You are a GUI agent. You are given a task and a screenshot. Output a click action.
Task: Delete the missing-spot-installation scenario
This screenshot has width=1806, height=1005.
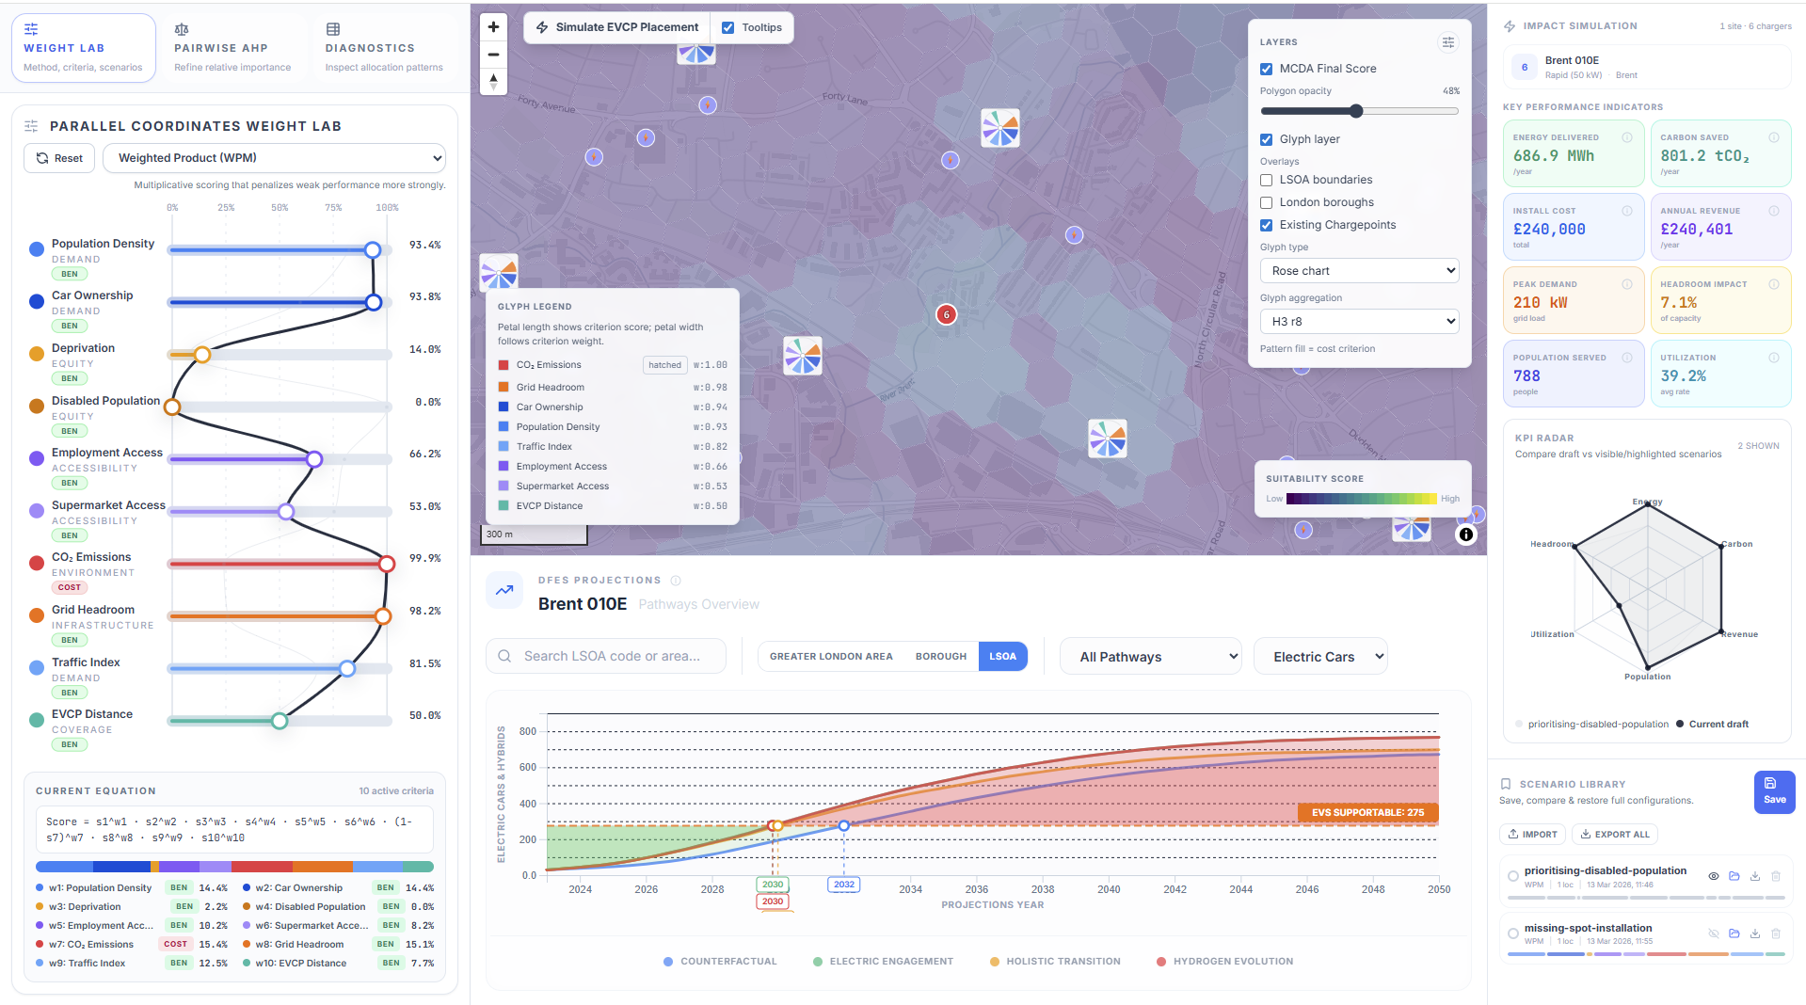[x=1776, y=933]
